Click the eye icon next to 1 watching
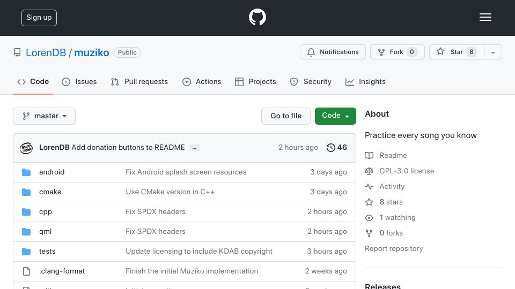The width and height of the screenshot is (515, 289). [x=369, y=218]
